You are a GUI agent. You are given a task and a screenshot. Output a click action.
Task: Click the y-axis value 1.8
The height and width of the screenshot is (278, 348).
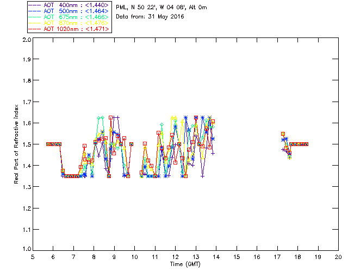[27, 80]
